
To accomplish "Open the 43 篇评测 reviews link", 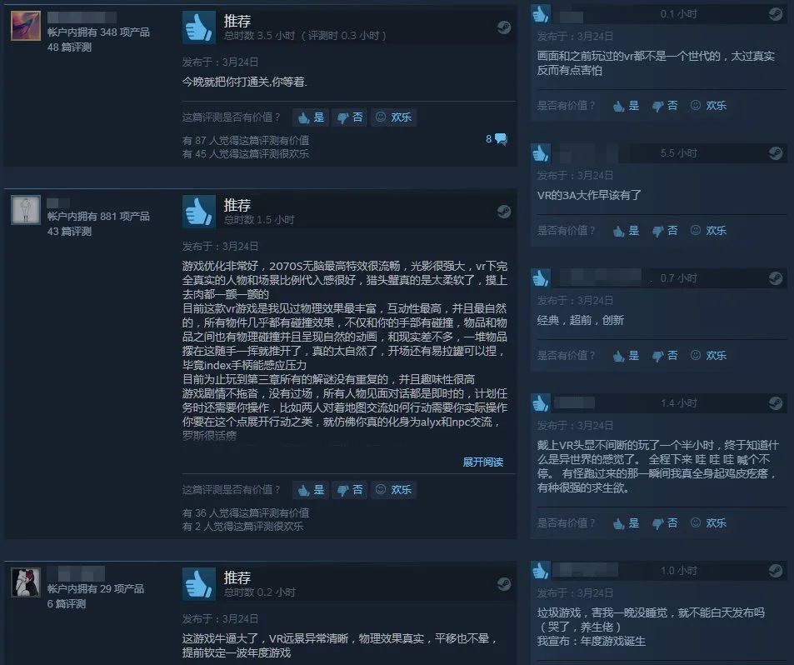I will [69, 232].
